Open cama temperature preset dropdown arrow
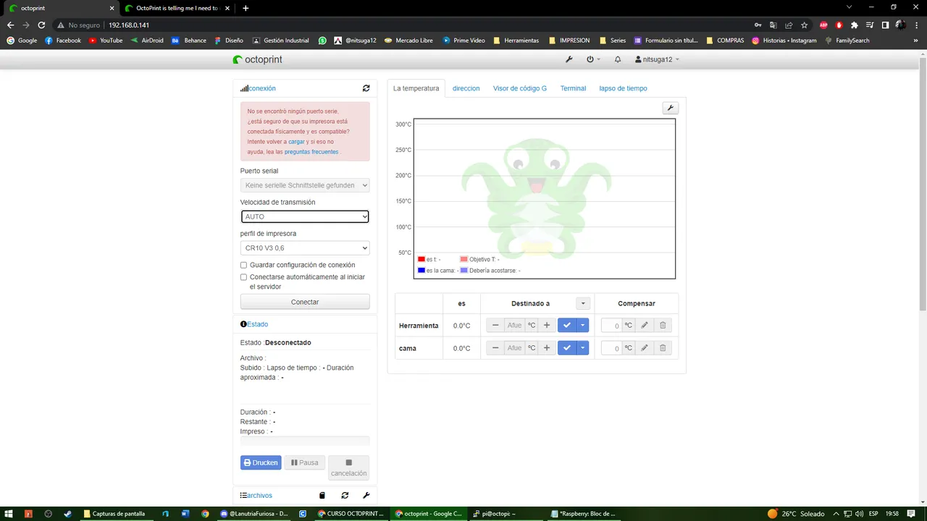Viewport: 927px width, 521px height. [x=583, y=348]
